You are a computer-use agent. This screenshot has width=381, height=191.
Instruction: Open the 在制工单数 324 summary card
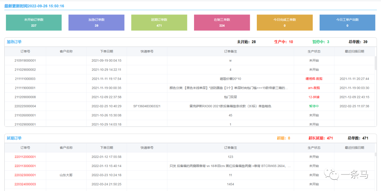click(x=222, y=23)
